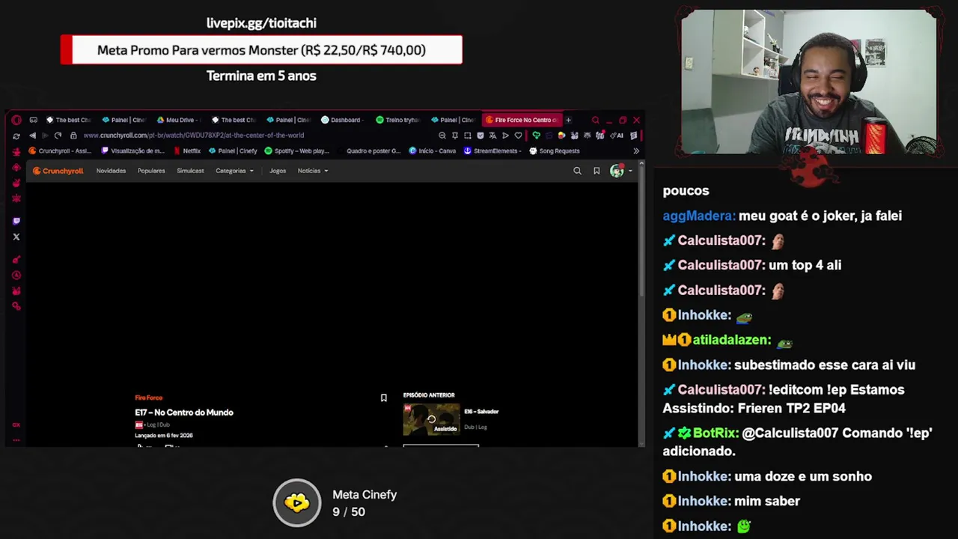The height and width of the screenshot is (539, 958).
Task: Open Jogos menu item
Action: [278, 171]
